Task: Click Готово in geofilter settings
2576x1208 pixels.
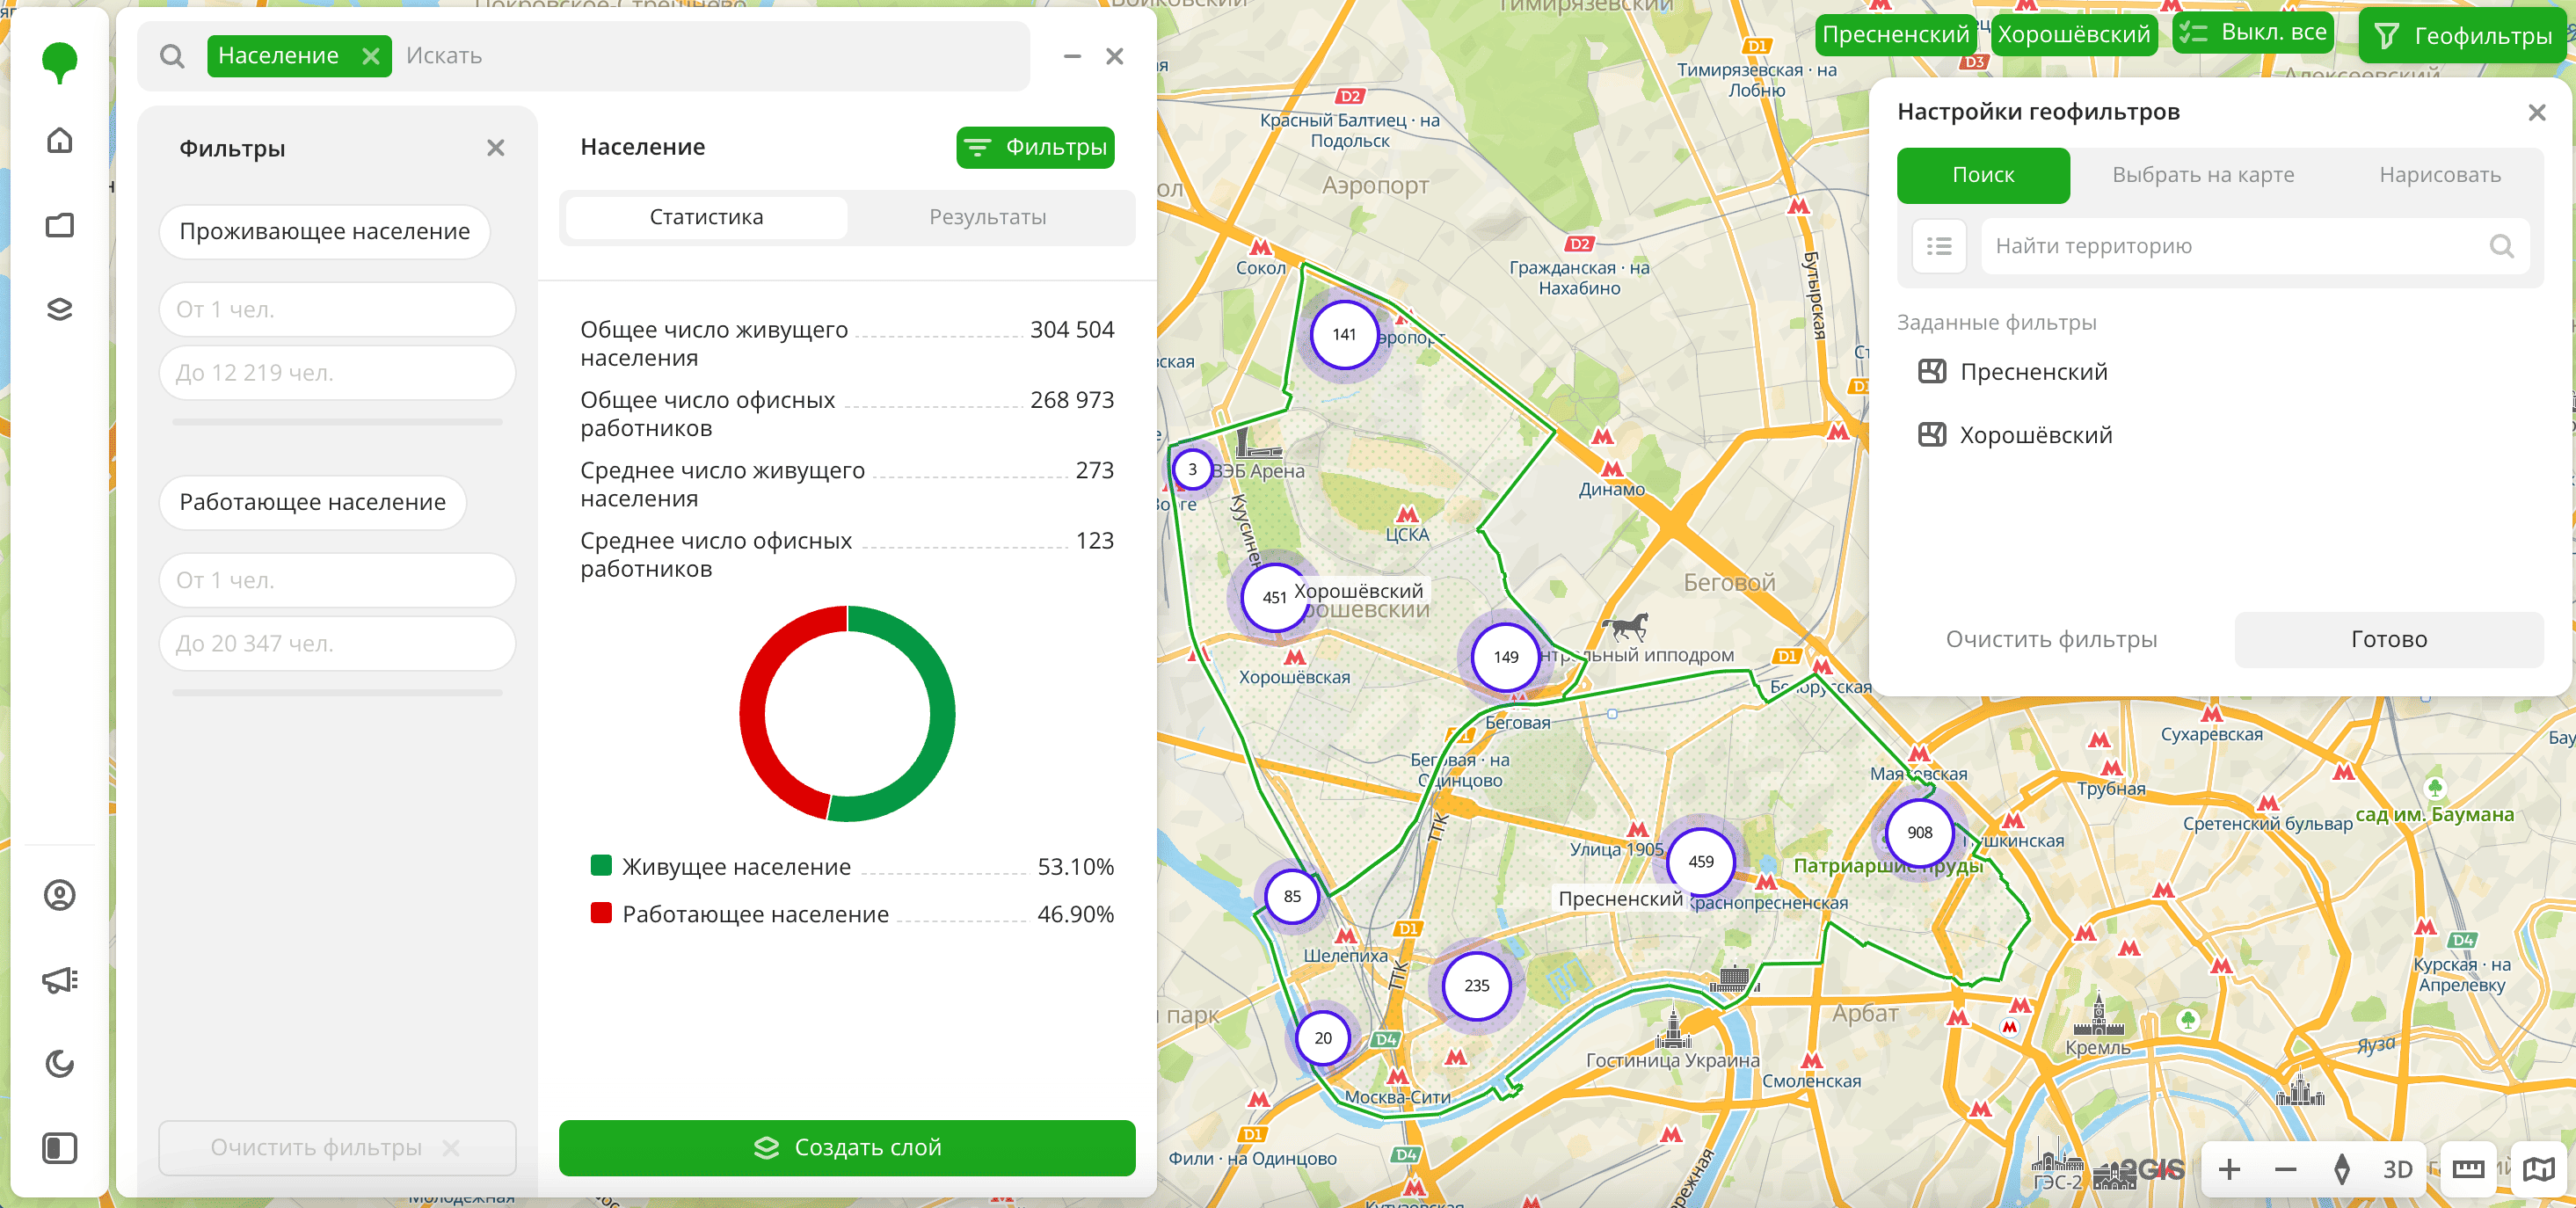Action: point(2388,639)
